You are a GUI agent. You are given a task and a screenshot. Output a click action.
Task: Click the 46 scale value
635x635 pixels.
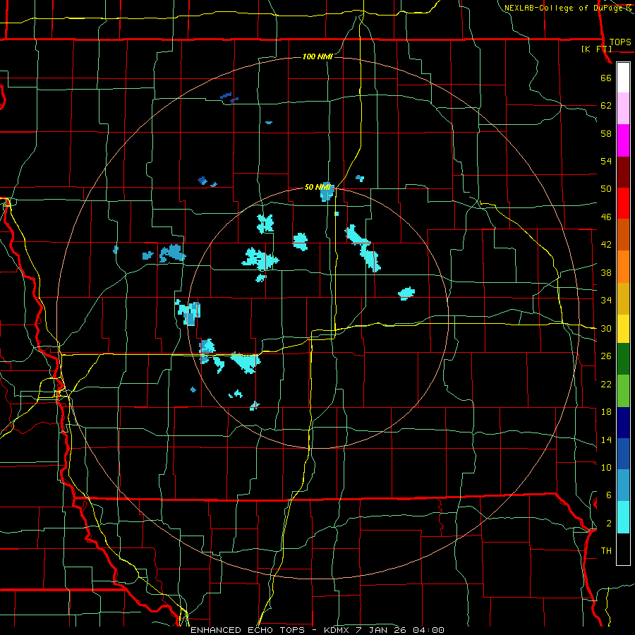[x=606, y=217]
